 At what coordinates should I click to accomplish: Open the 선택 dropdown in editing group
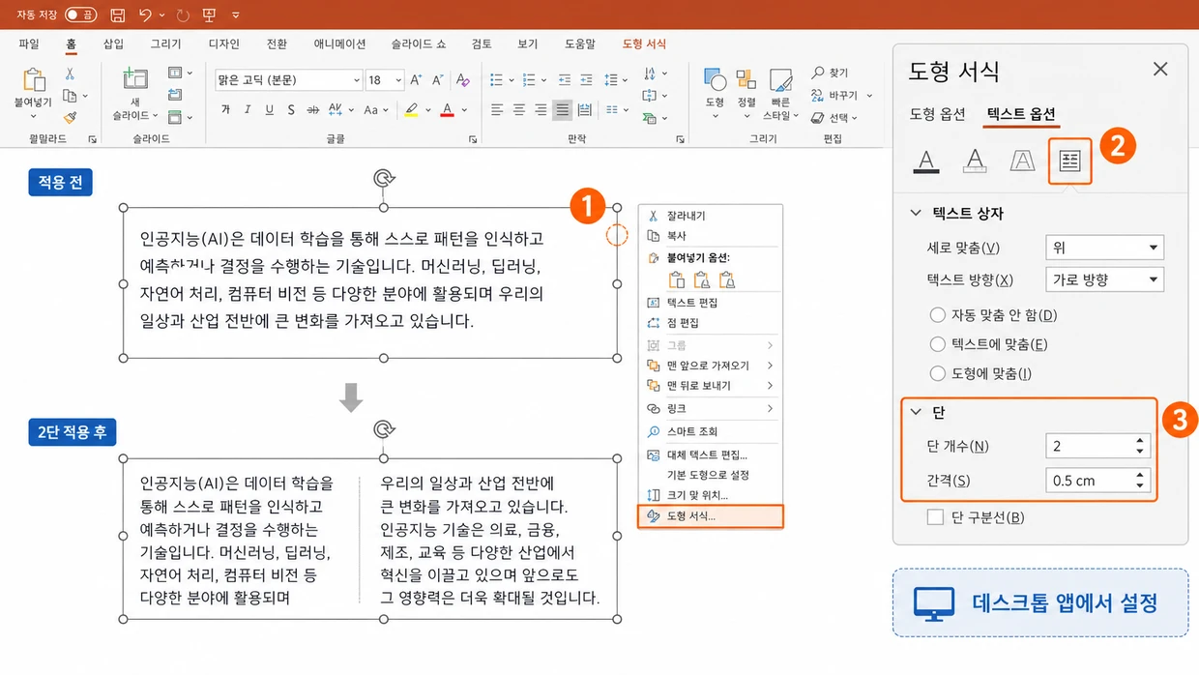coord(856,118)
